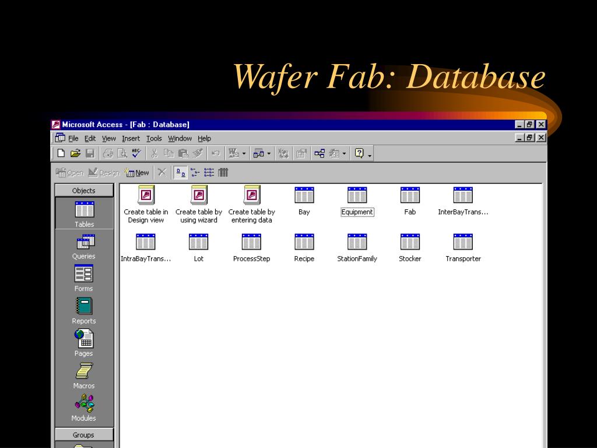Select Macros in the Objects bar
597x448 pixels.
(x=84, y=376)
